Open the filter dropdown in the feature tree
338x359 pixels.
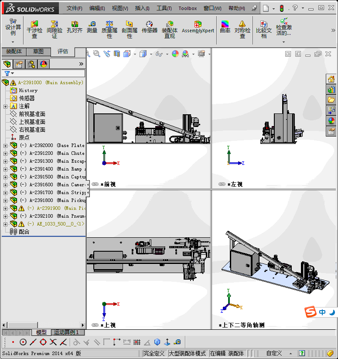tap(13, 73)
